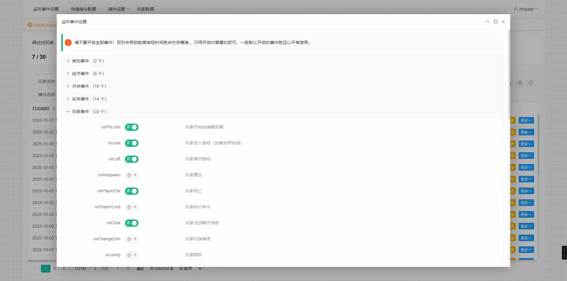Sort the 日志时间 column

click(x=54, y=109)
